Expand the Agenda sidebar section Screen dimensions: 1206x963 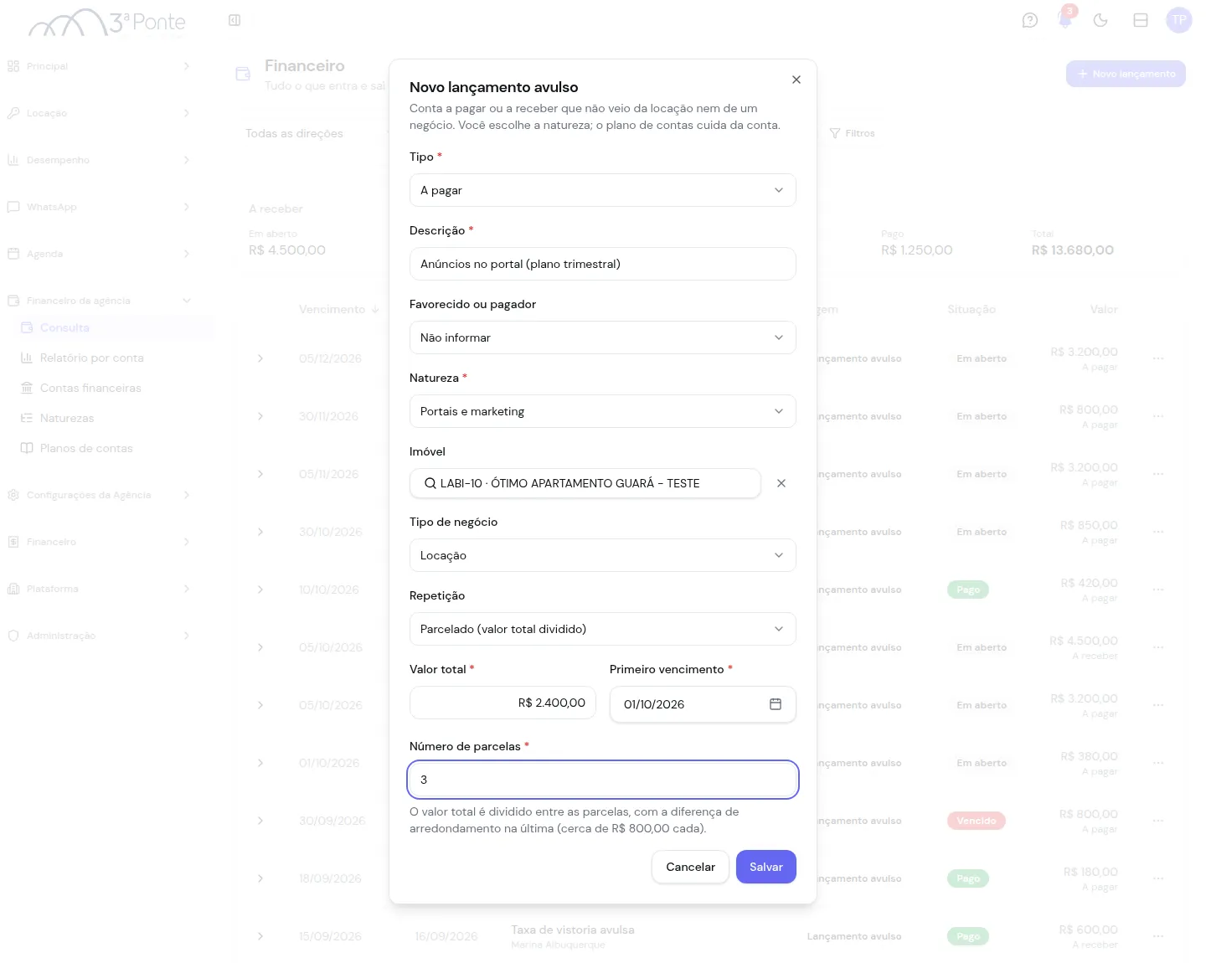[x=99, y=254]
